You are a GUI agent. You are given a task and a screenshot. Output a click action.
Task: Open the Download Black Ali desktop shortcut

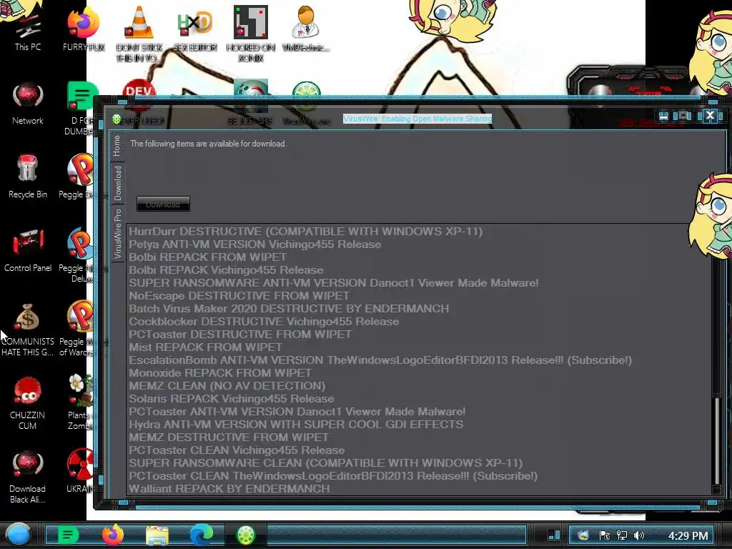click(x=28, y=477)
